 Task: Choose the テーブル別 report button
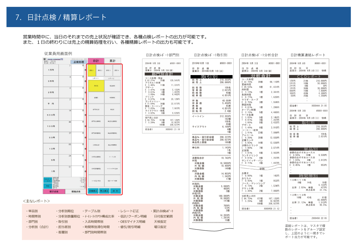tap(112, 157)
